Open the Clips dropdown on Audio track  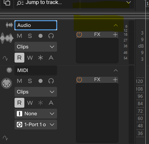[x=36, y=47]
